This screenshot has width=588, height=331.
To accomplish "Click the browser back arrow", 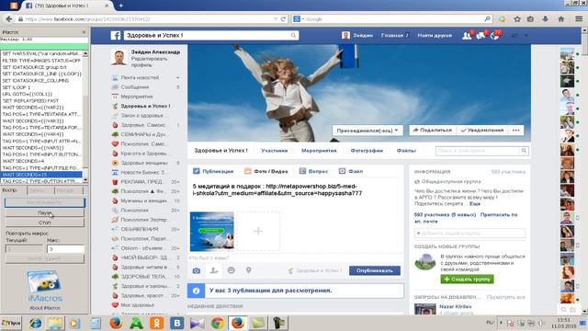I will click(x=9, y=18).
